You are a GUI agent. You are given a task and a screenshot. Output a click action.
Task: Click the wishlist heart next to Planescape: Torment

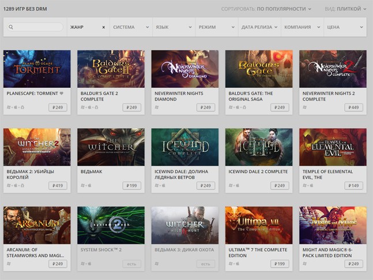(62, 94)
